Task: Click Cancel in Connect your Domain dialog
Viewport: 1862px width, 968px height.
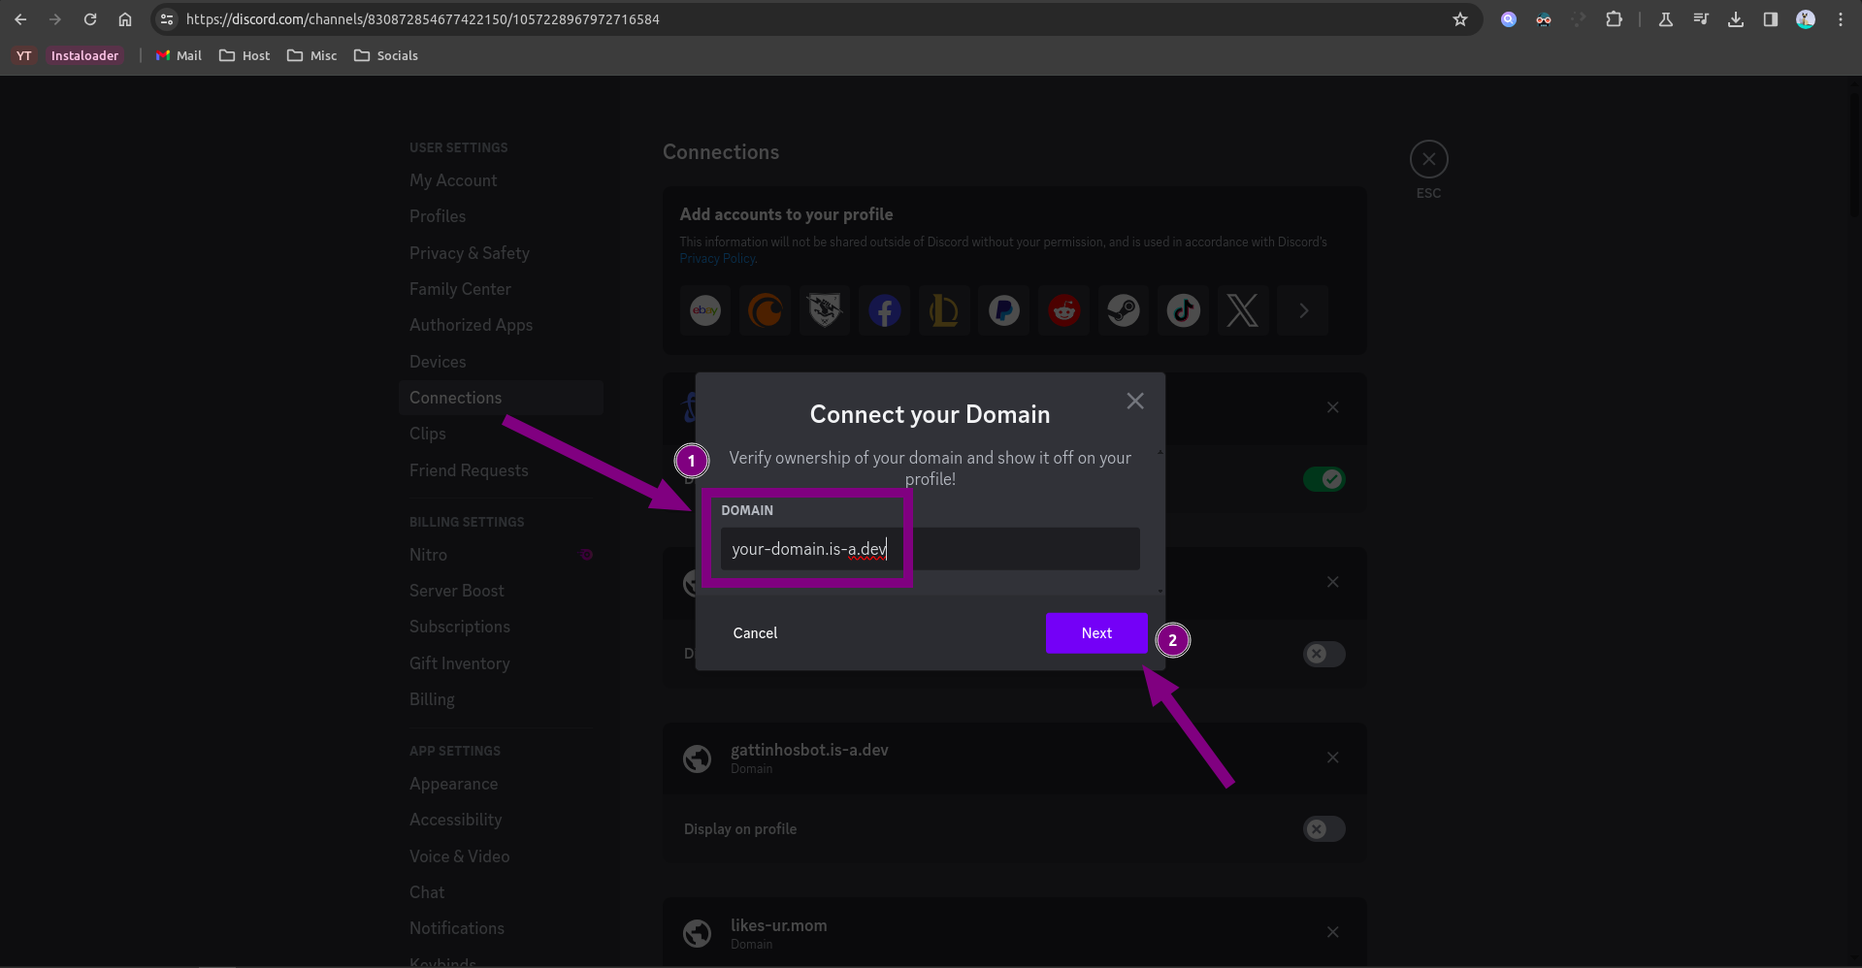Action: 755,633
